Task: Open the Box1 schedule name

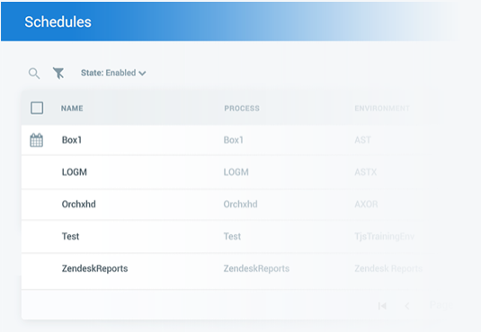Action: [72, 140]
